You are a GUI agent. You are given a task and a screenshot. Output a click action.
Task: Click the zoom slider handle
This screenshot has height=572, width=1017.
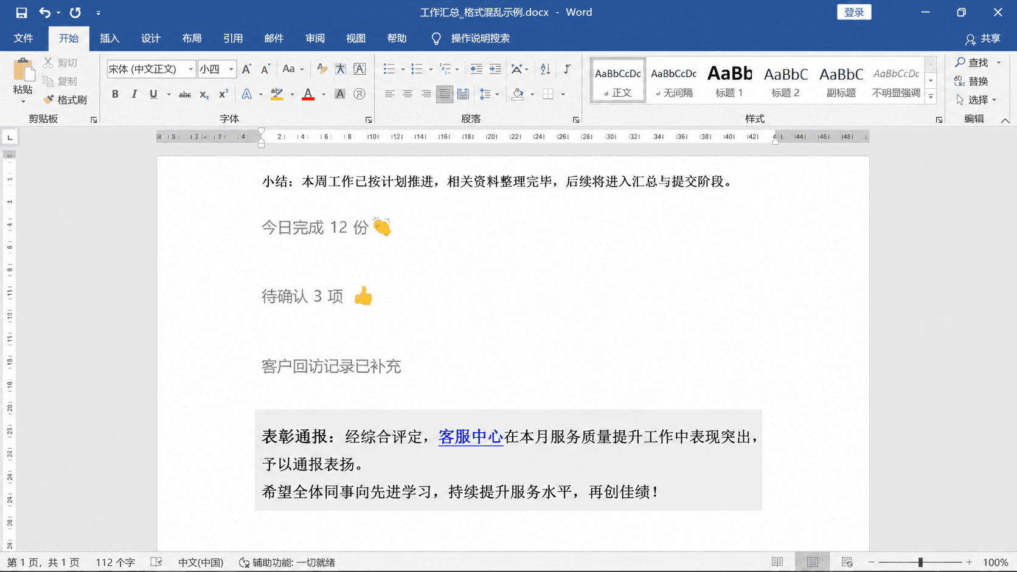920,562
